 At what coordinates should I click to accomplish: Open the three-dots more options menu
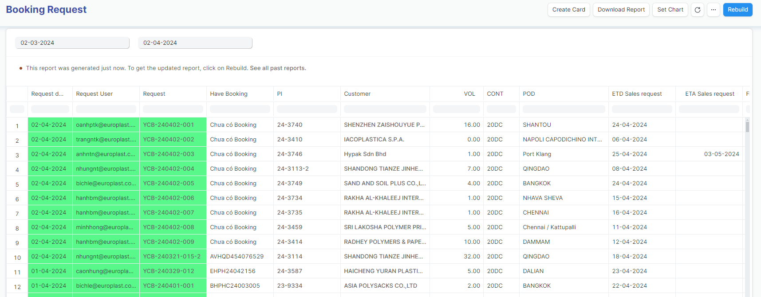[714, 10]
